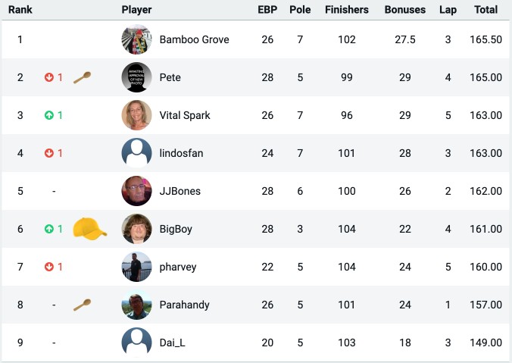This screenshot has width=512, height=363.
Task: Click the wooden spoon icon beside Parahandy
Action: coord(82,305)
